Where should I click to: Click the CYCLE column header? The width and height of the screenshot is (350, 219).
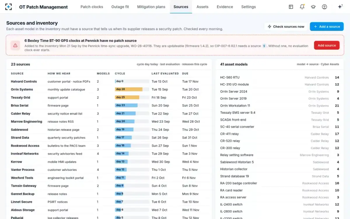(120, 74)
